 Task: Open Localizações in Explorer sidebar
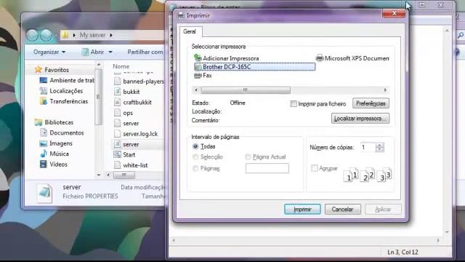click(66, 91)
